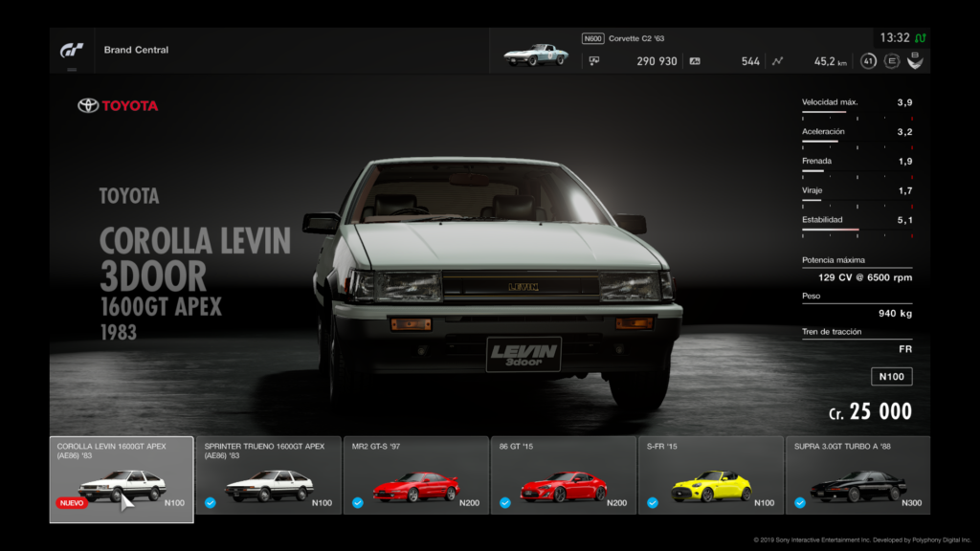The width and height of the screenshot is (980, 551).
Task: Click the Cr. 25 000 price
Action: tap(870, 411)
